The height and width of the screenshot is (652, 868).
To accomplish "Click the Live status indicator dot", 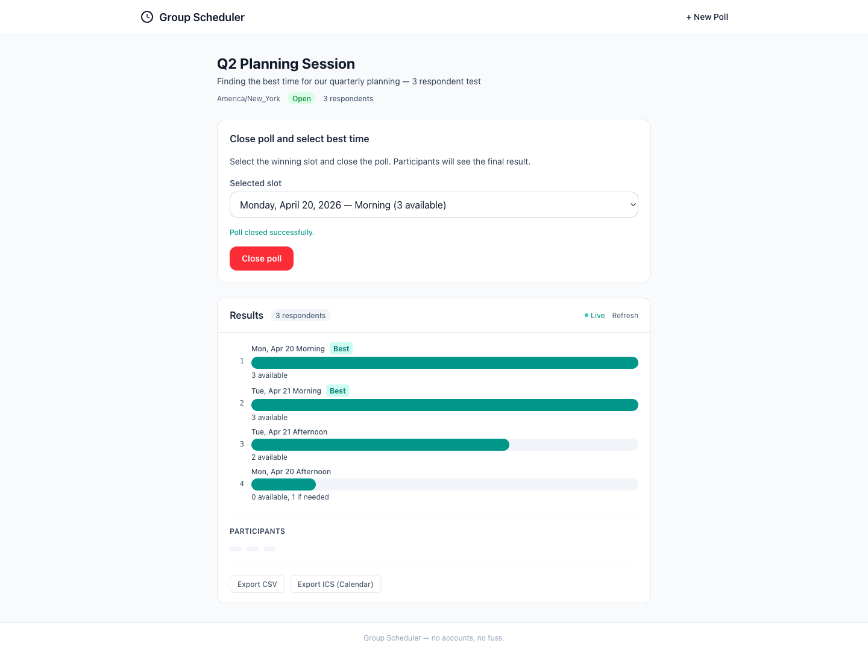I will click(x=587, y=315).
